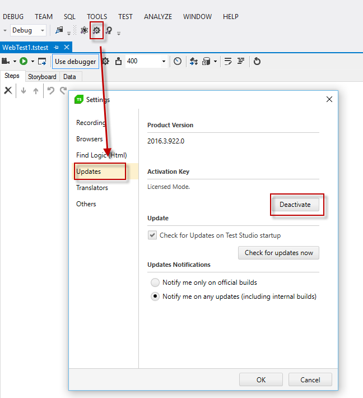Click the database cylinder toolbar icon
This screenshot has width=363, height=398.
click(x=206, y=61)
